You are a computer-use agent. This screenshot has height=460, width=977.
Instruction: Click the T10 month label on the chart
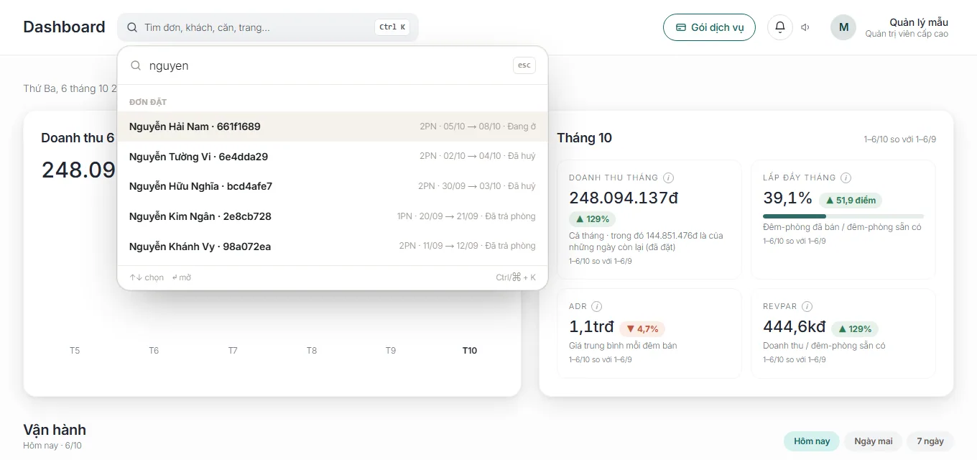[x=469, y=351]
